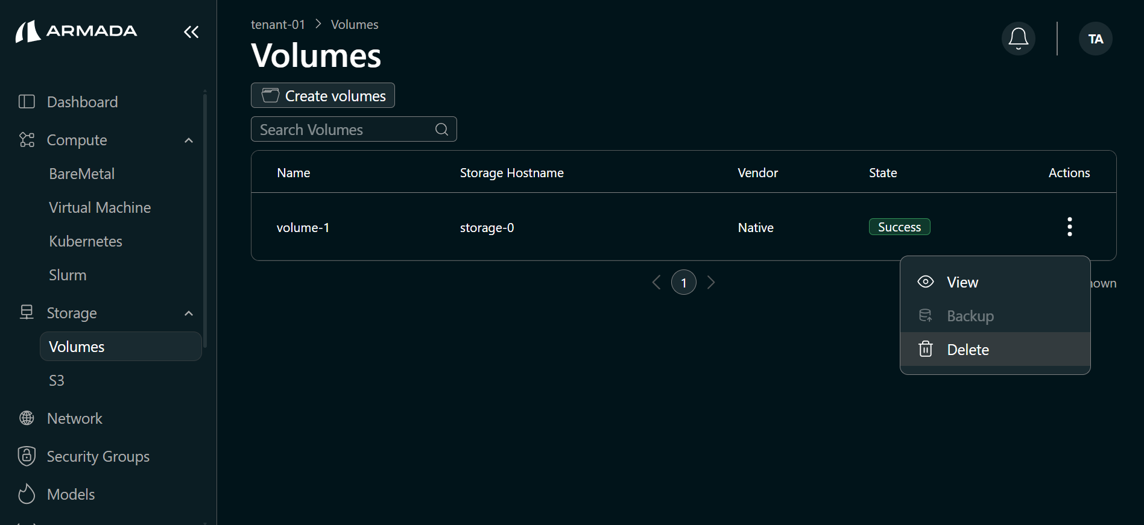1144x525 pixels.
Task: Click the Name column header
Action: coord(293,173)
